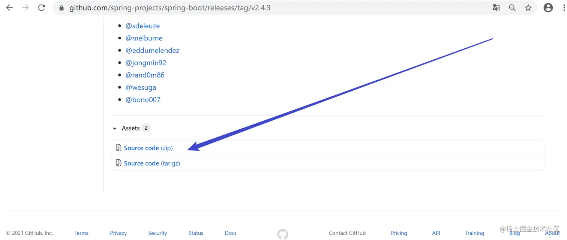Open the Status footer link
Screen dimensions: 567x240
(196, 233)
